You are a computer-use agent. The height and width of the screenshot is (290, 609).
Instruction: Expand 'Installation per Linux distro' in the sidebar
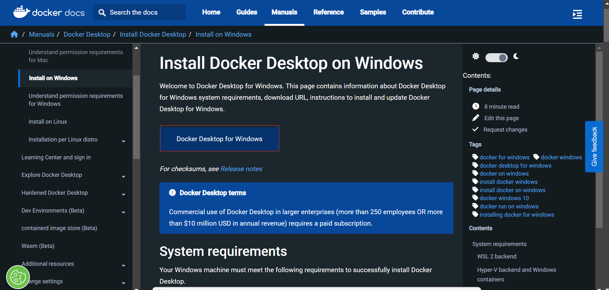click(x=124, y=141)
